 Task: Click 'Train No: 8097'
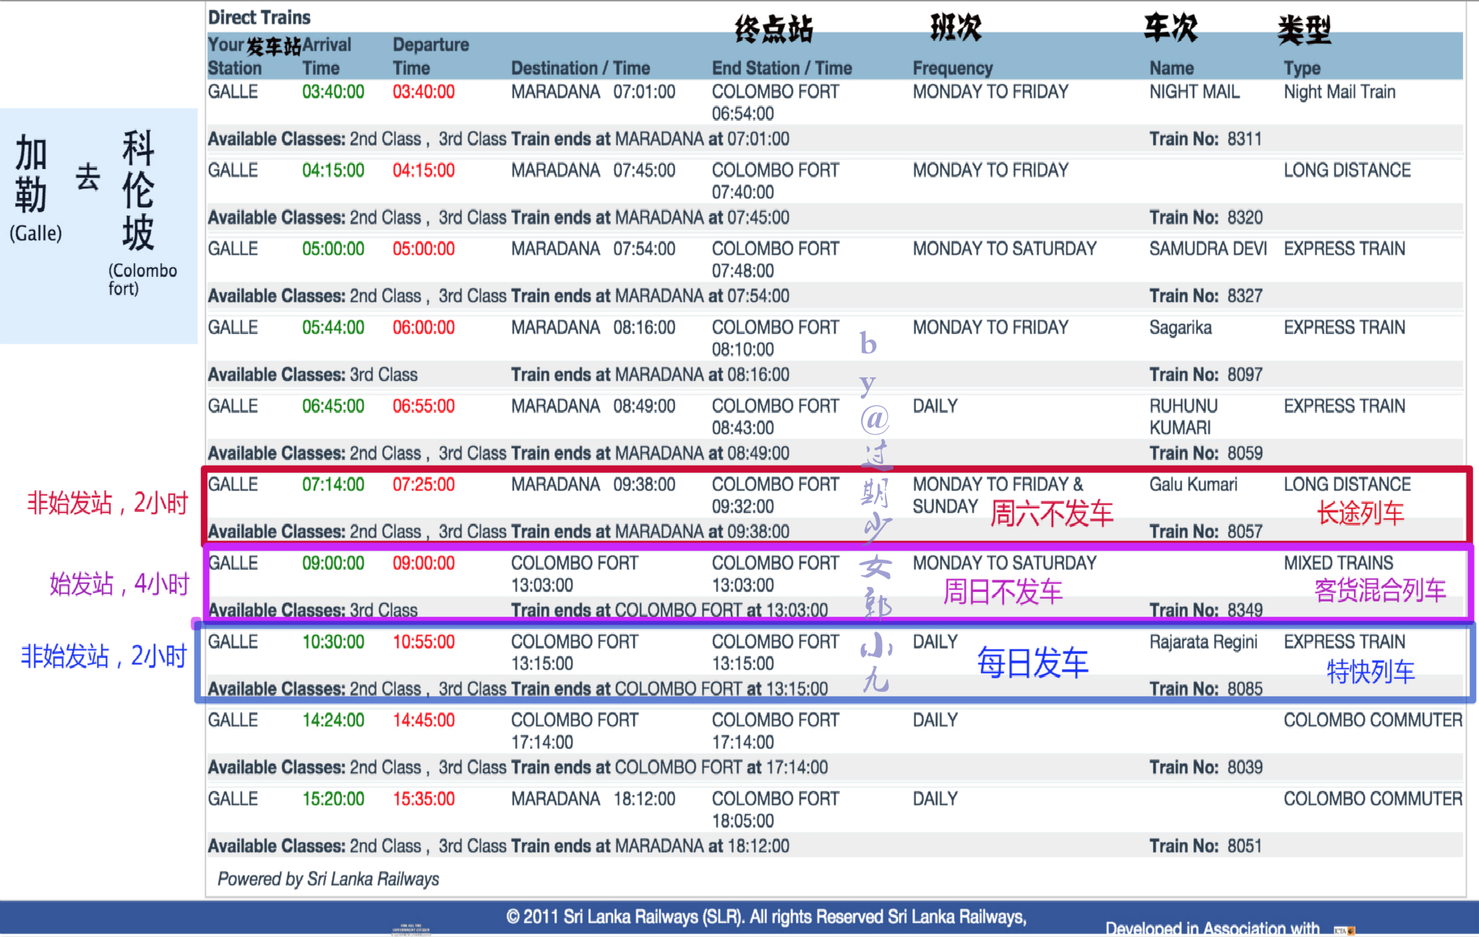click(x=1206, y=375)
